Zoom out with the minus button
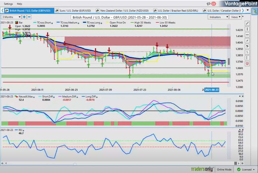The width and height of the screenshot is (258, 173). click(x=29, y=17)
